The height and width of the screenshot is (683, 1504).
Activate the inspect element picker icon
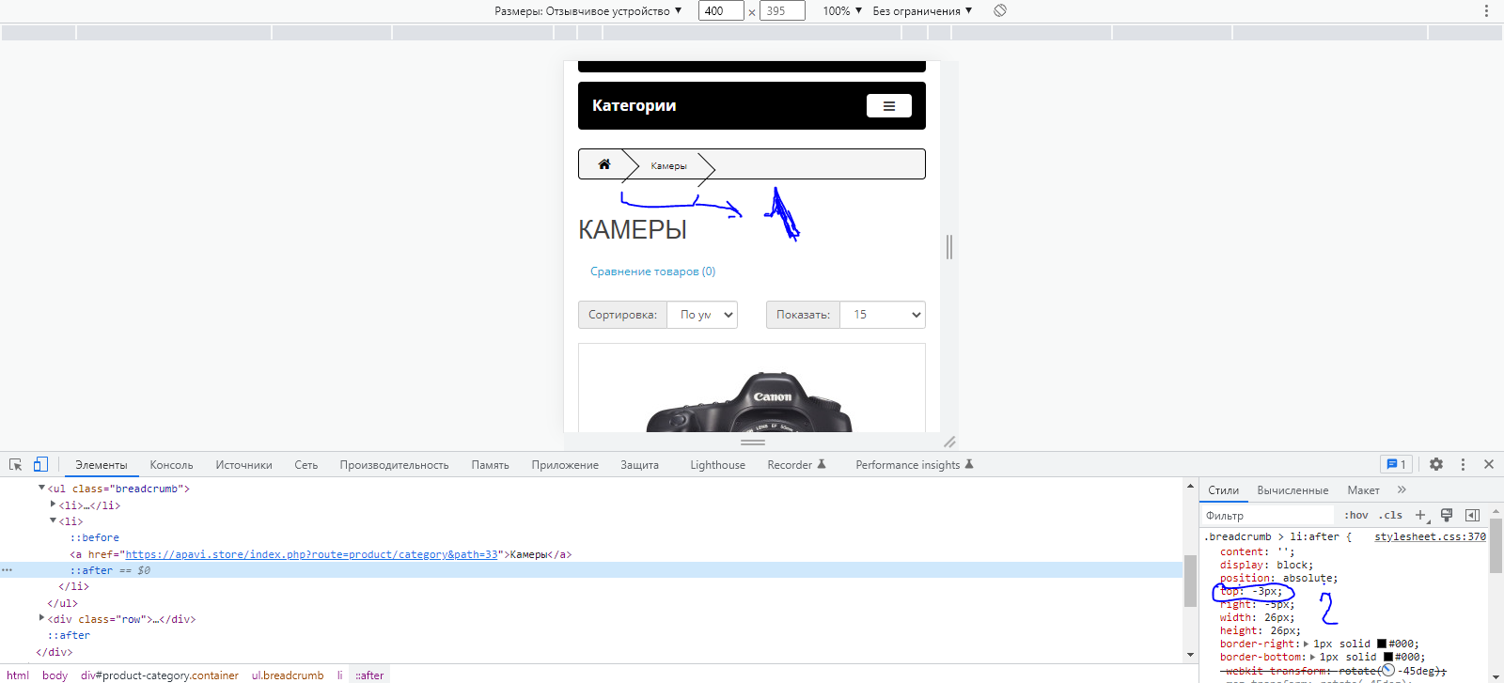coord(15,464)
